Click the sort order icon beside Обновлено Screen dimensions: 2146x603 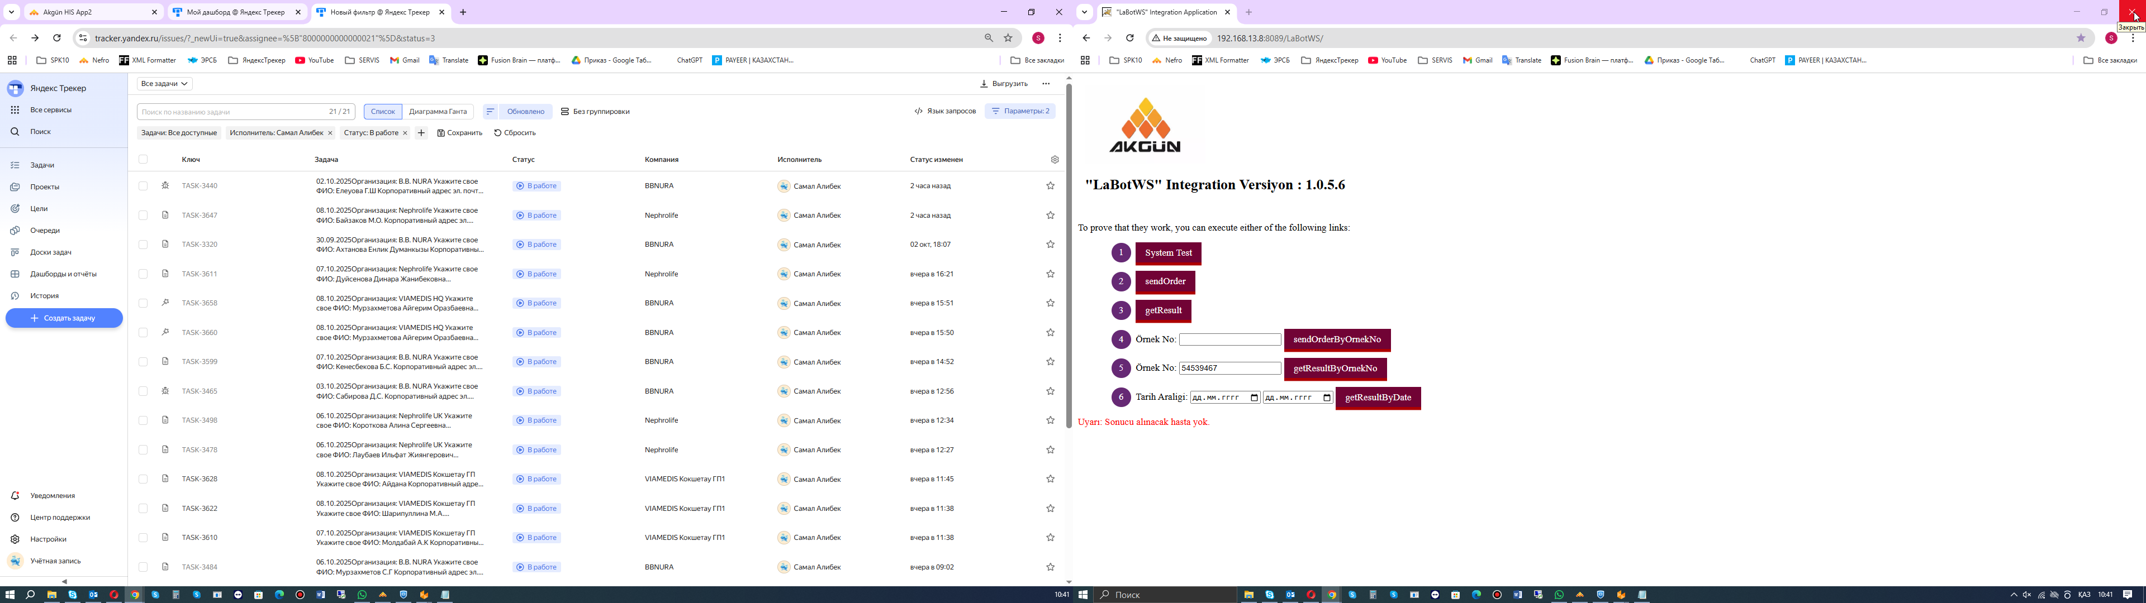pos(490,112)
